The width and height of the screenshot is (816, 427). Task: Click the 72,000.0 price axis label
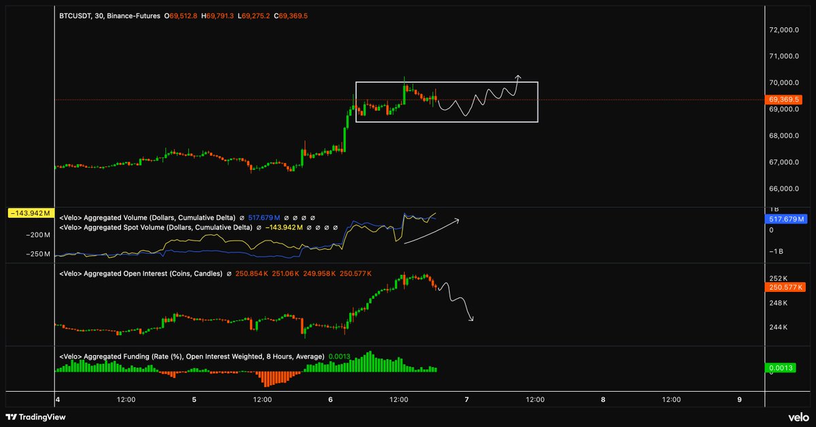point(783,30)
